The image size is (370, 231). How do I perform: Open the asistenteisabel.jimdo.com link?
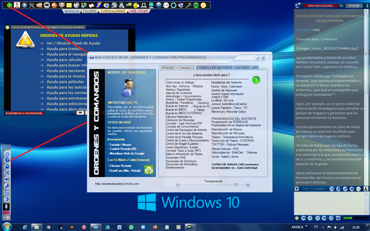tap(117, 184)
